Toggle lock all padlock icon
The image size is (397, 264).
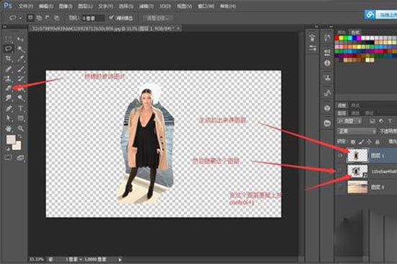pos(378,142)
